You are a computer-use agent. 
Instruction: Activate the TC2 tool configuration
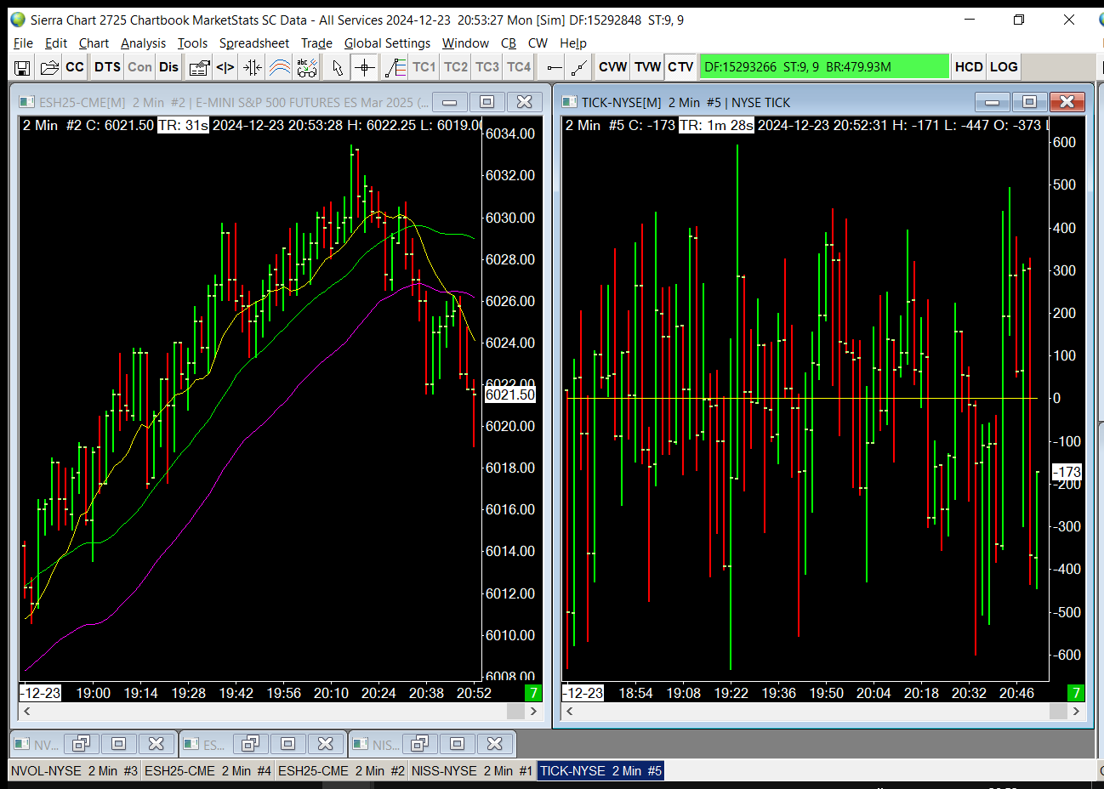click(x=456, y=67)
